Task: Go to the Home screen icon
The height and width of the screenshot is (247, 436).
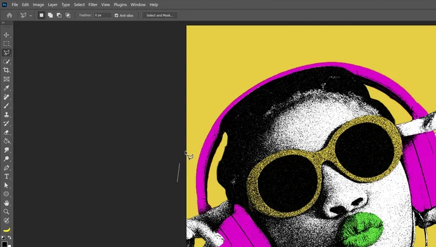Action: (9, 16)
